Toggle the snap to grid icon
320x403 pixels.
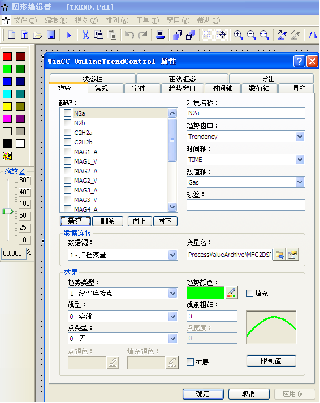(222, 35)
